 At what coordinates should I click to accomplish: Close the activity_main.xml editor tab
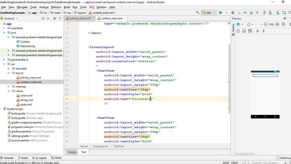(92, 18)
